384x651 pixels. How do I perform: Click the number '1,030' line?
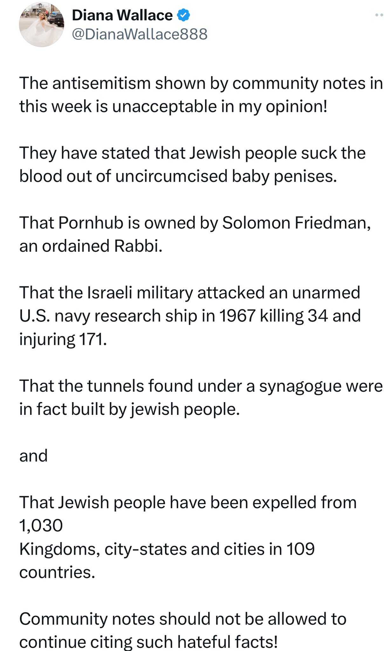point(41,526)
